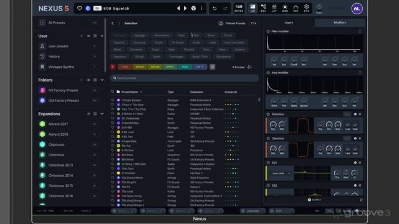Image resolution: width=399 pixels, height=224 pixels.
Task: Collapse the Folders section chevron
Action: point(102,80)
